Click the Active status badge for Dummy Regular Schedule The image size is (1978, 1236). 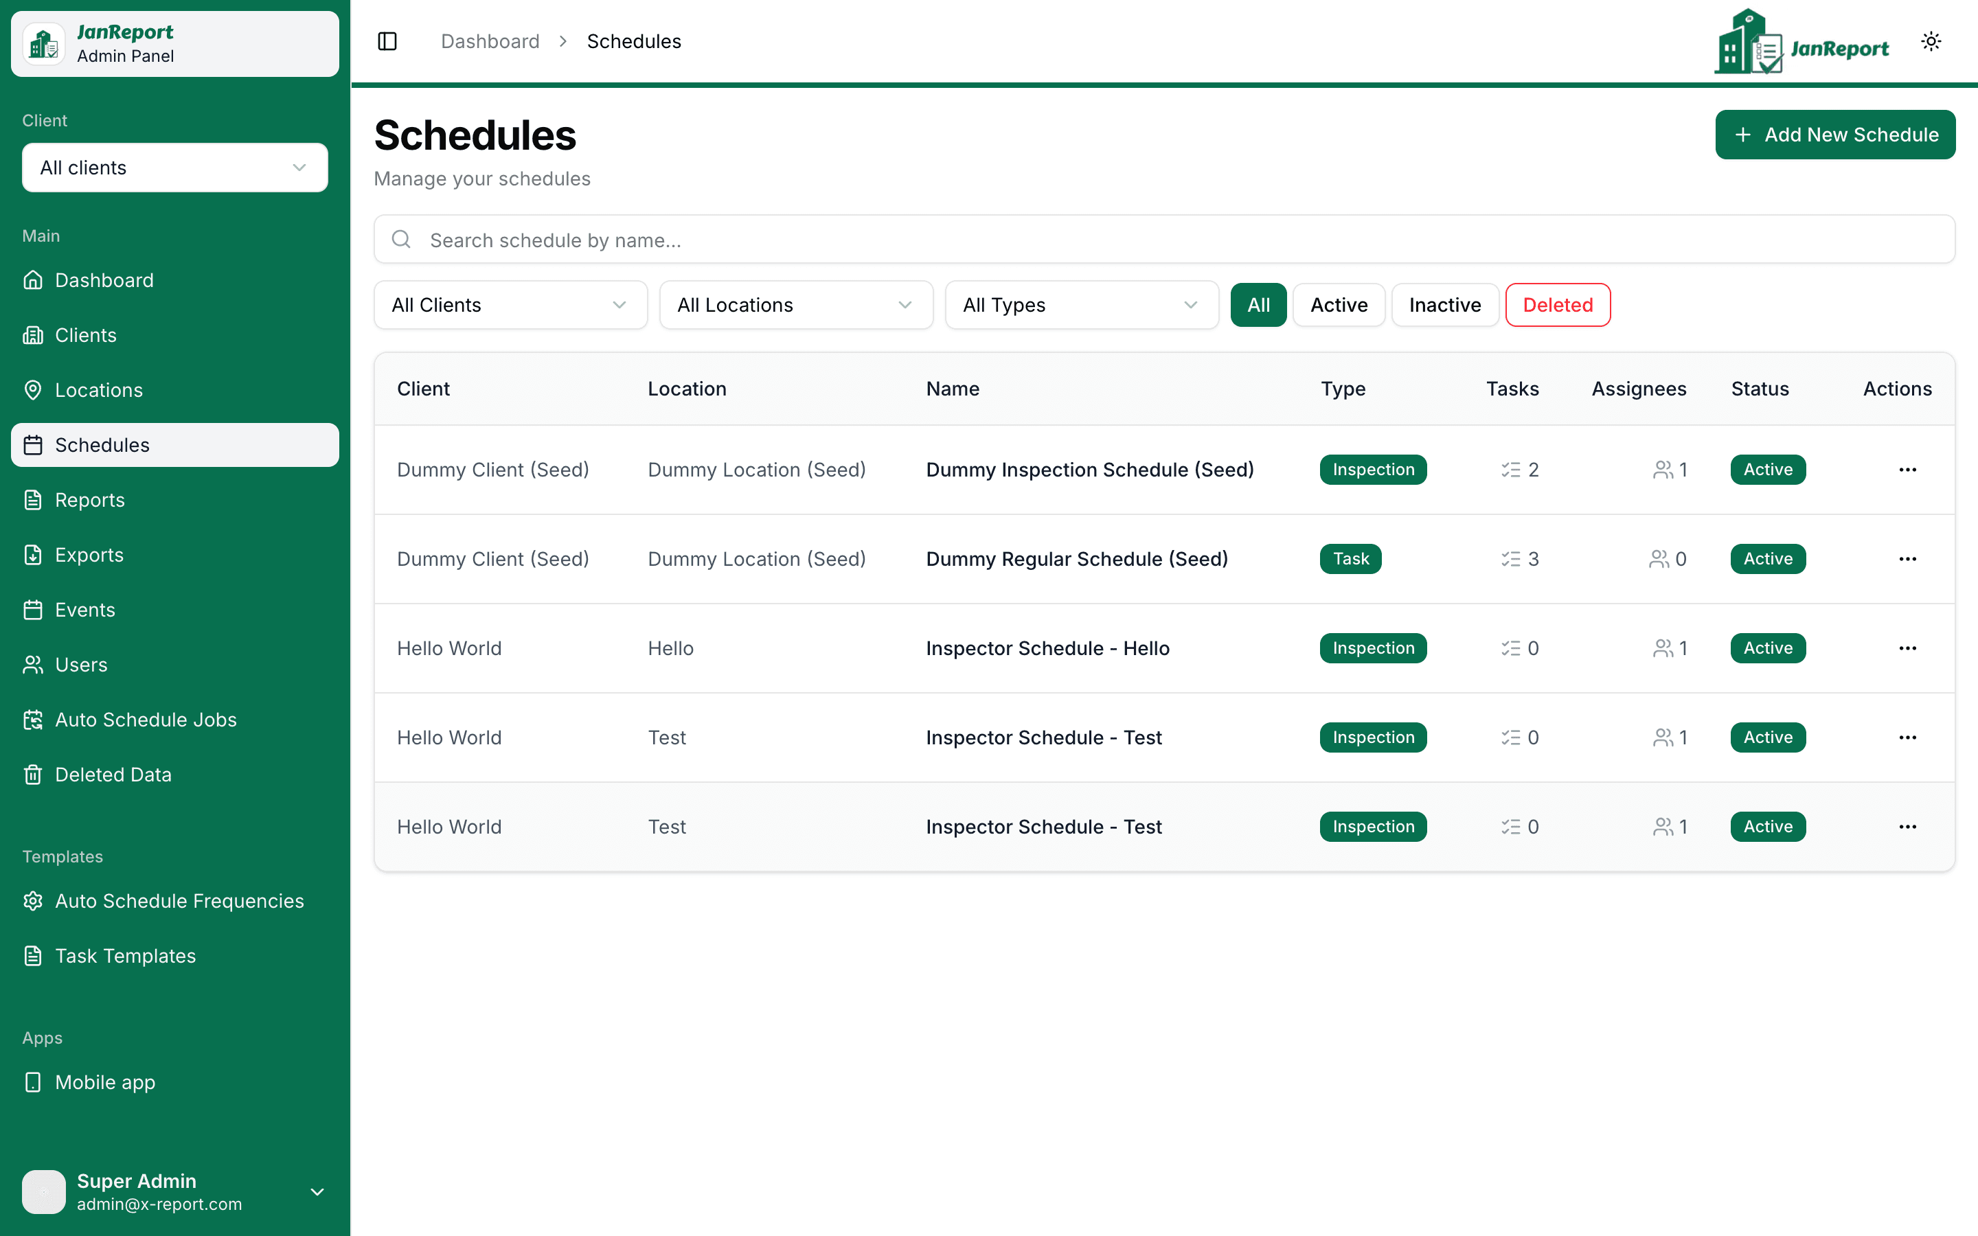click(1767, 559)
